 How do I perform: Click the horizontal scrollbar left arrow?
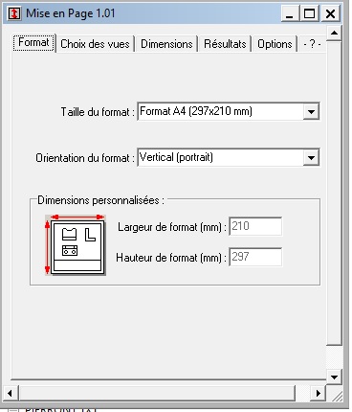[x=10, y=393]
